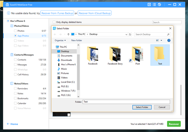Screen dimensions: 188x132
Task: Open Music in navigation tree
Action: [64, 69]
